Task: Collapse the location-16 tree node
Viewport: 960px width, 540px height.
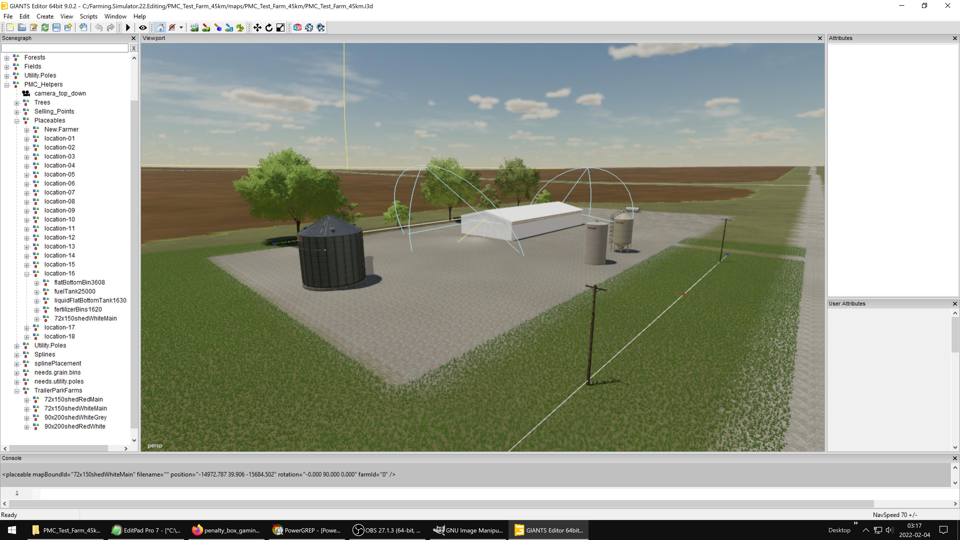Action: [x=27, y=274]
